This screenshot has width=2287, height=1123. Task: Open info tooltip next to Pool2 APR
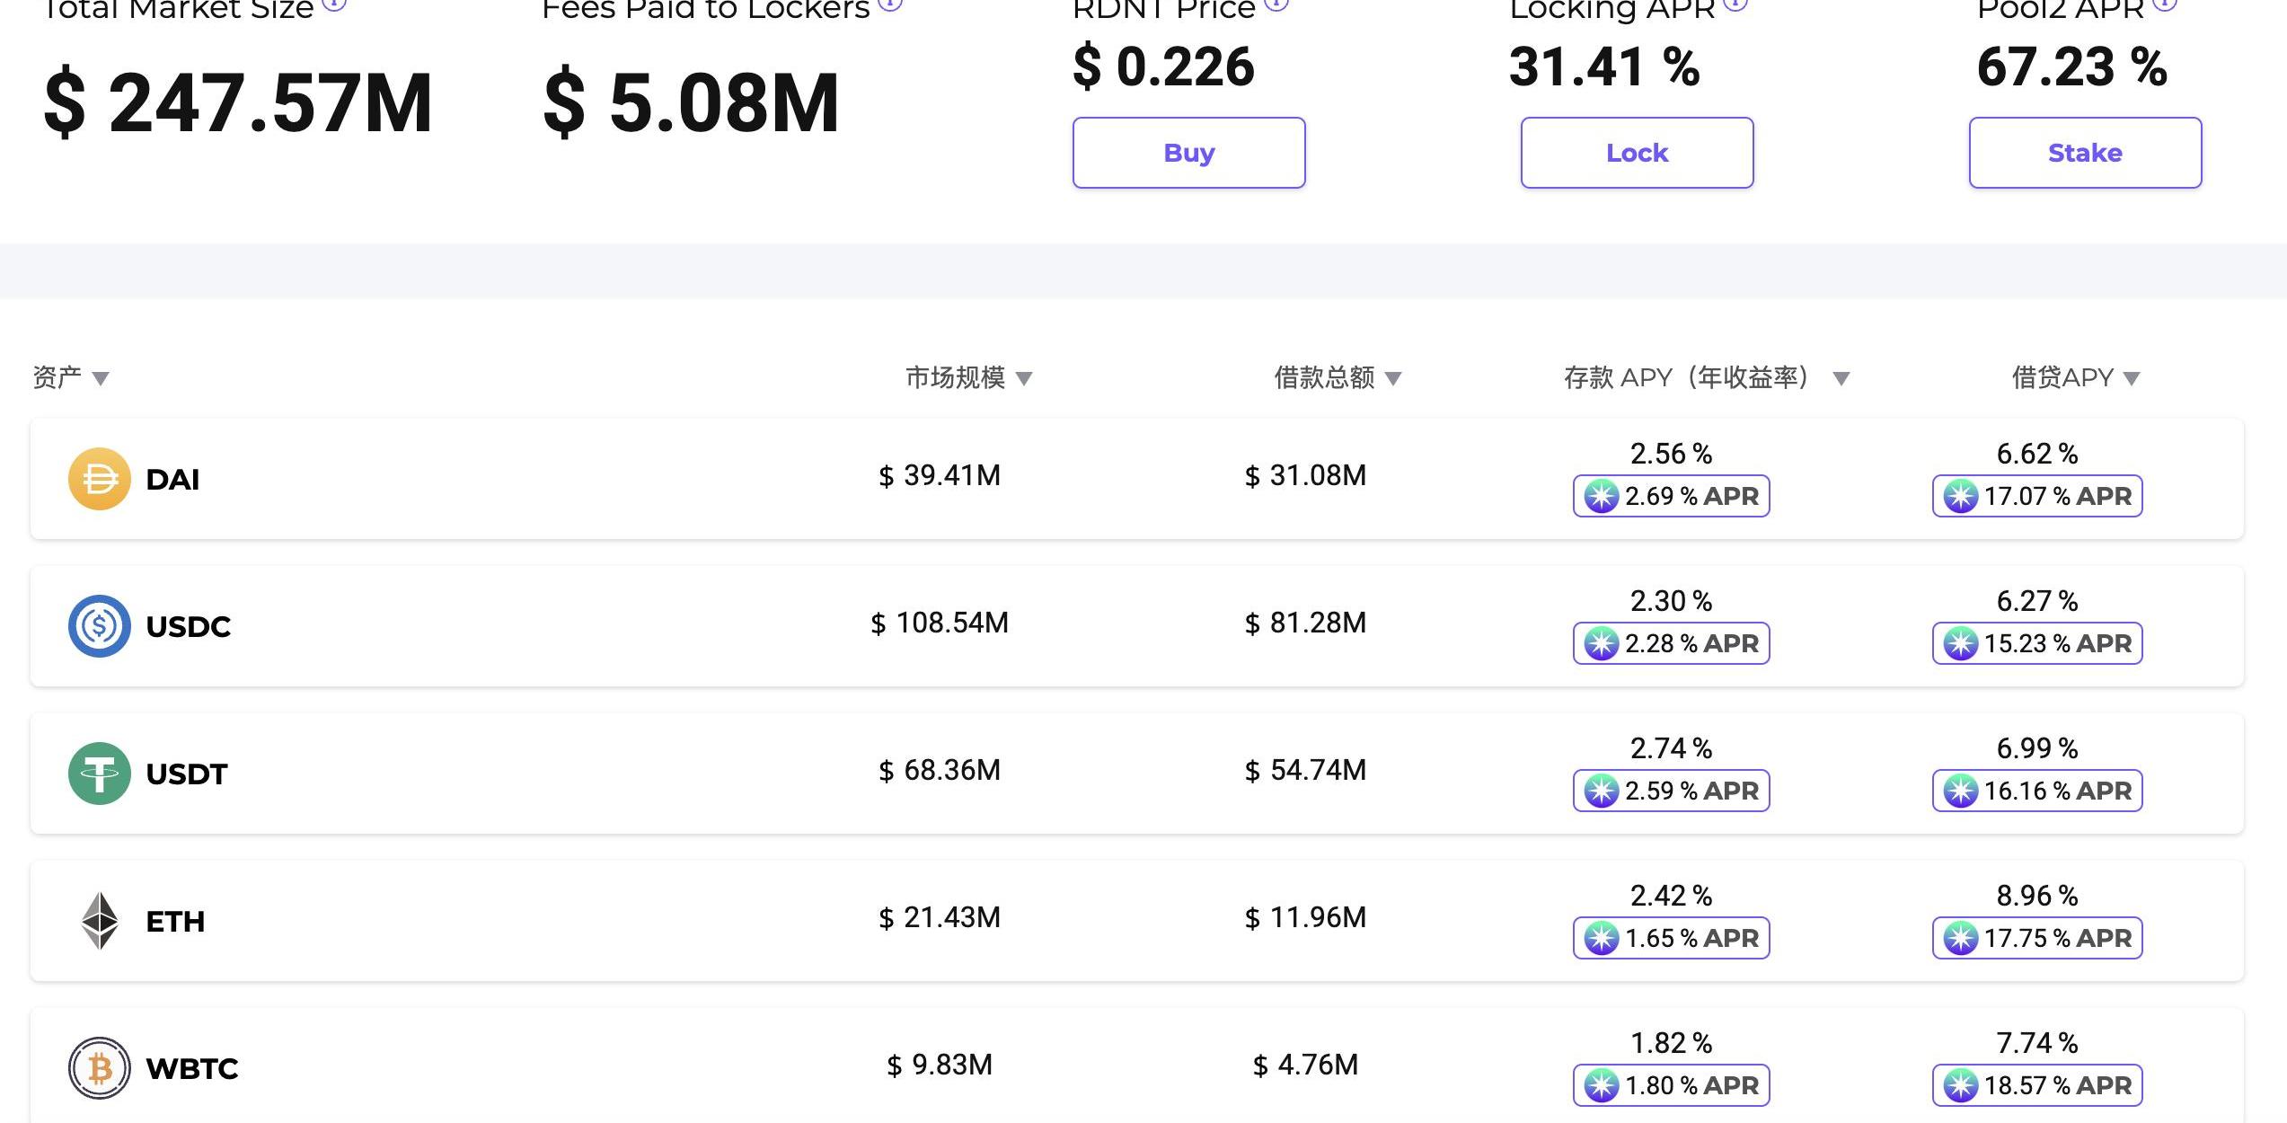[2165, 4]
